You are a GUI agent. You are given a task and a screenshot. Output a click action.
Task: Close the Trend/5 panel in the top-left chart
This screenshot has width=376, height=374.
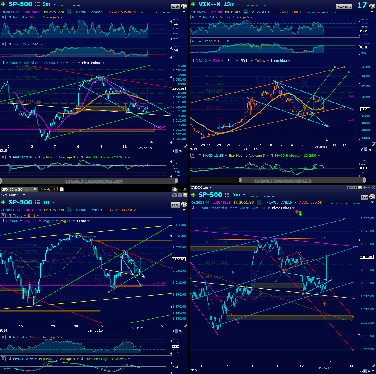3,44
